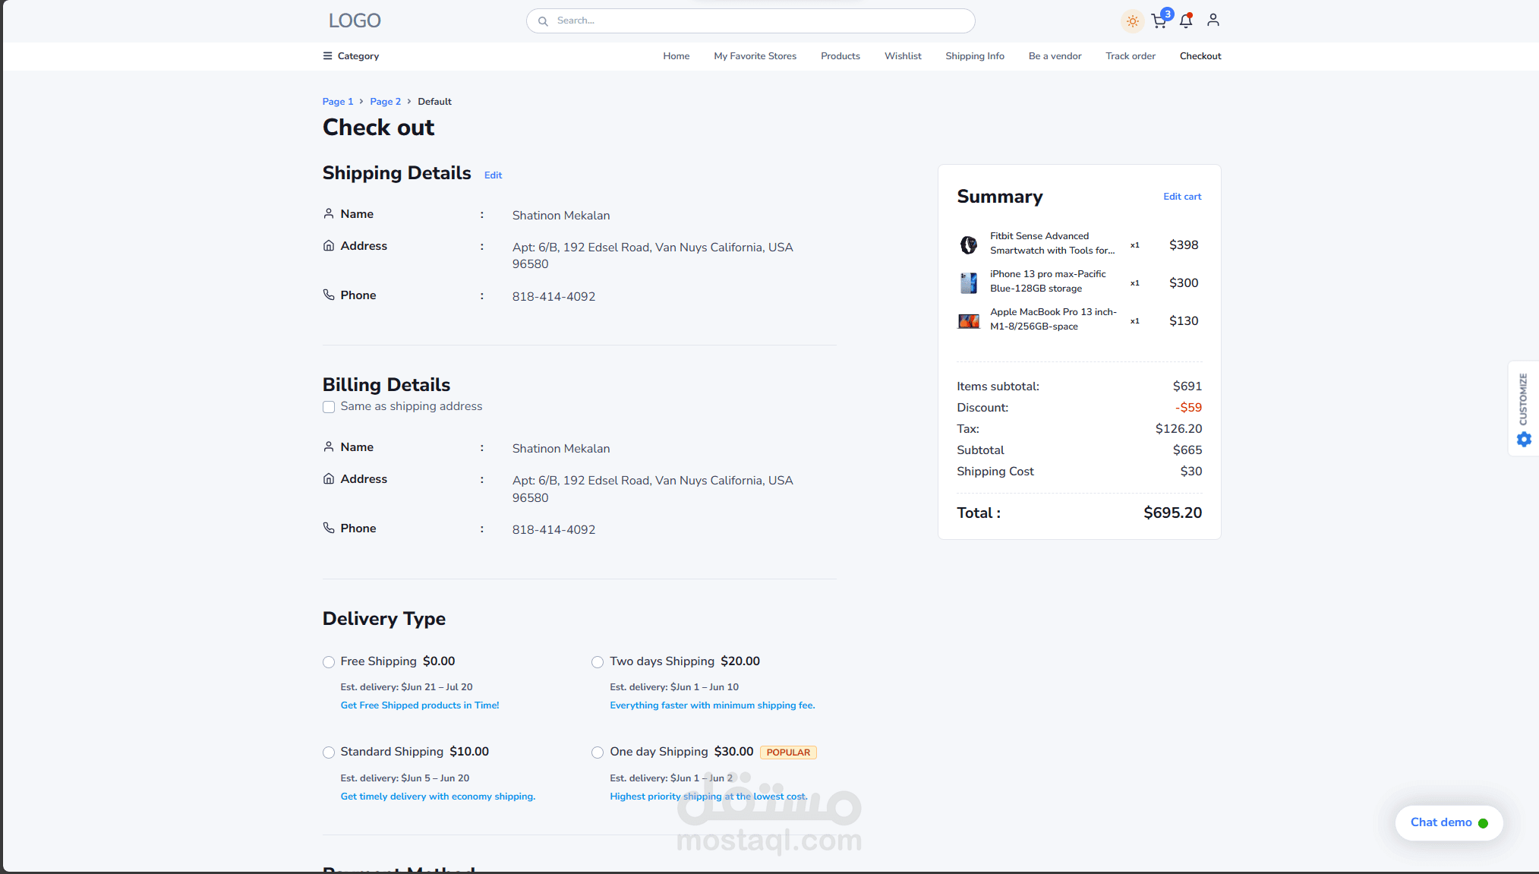Image resolution: width=1539 pixels, height=874 pixels.
Task: Open the shopping cart icon
Action: pos(1159,21)
